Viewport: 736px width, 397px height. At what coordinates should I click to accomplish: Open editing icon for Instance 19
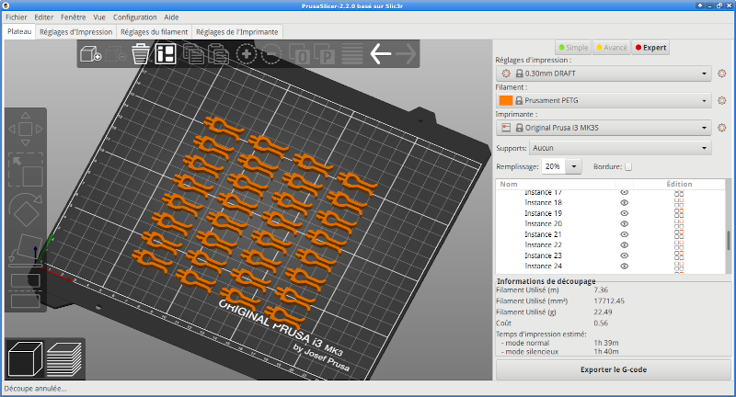coord(679,213)
